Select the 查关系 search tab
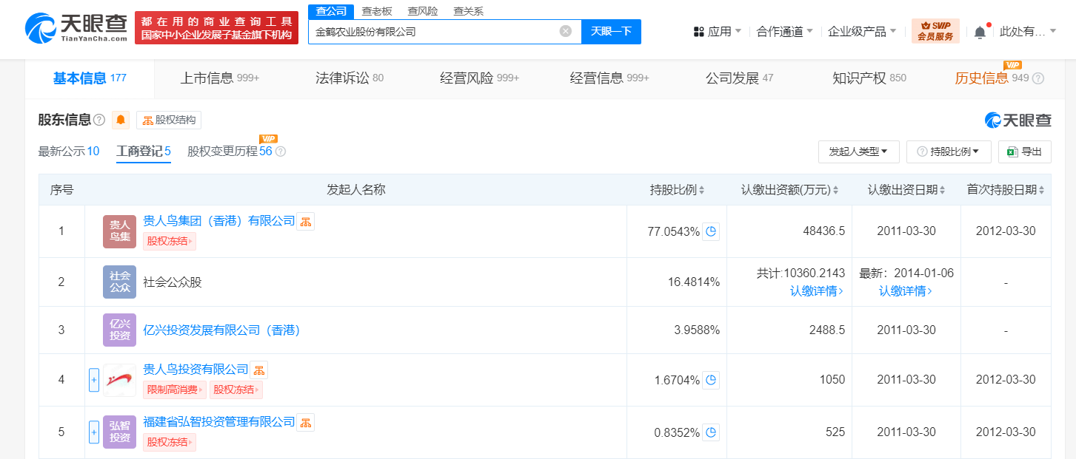 pos(469,11)
